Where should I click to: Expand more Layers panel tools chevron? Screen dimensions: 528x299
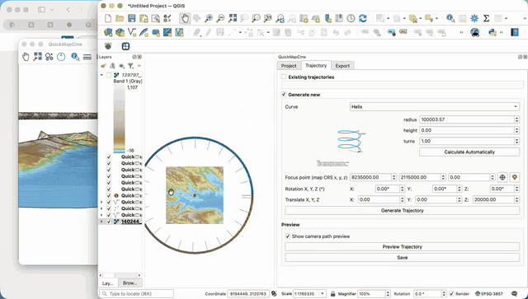139,66
